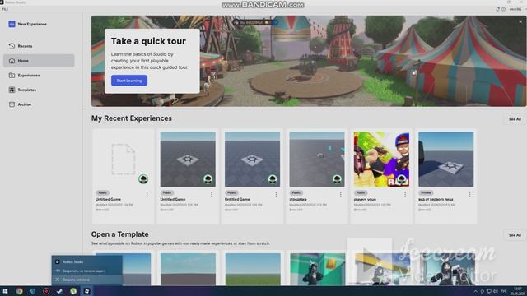Click the Start Learning button
Screen dimensions: 527x296
pyautogui.click(x=129, y=81)
